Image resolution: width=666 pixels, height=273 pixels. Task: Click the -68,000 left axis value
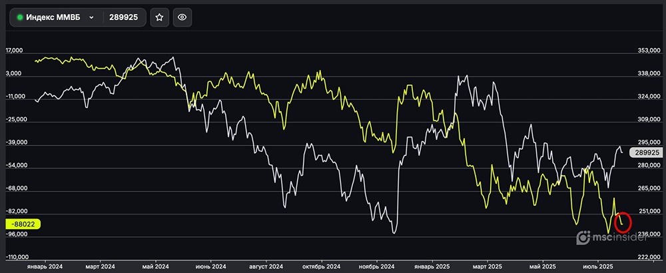tap(16, 188)
